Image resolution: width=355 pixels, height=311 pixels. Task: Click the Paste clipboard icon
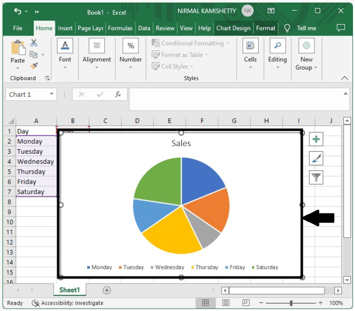pyautogui.click(x=18, y=47)
